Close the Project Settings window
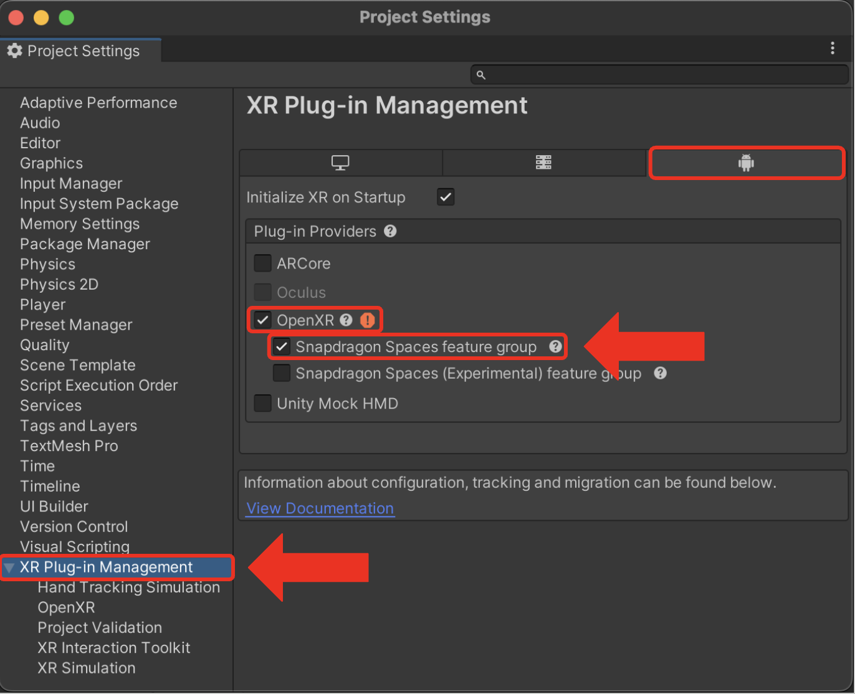 click(x=16, y=17)
